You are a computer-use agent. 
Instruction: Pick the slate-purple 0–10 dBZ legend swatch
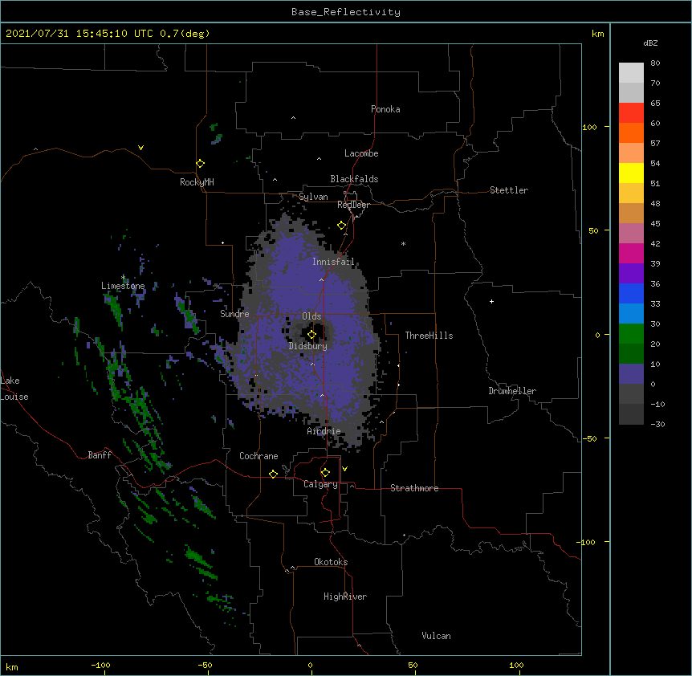pyautogui.click(x=631, y=374)
